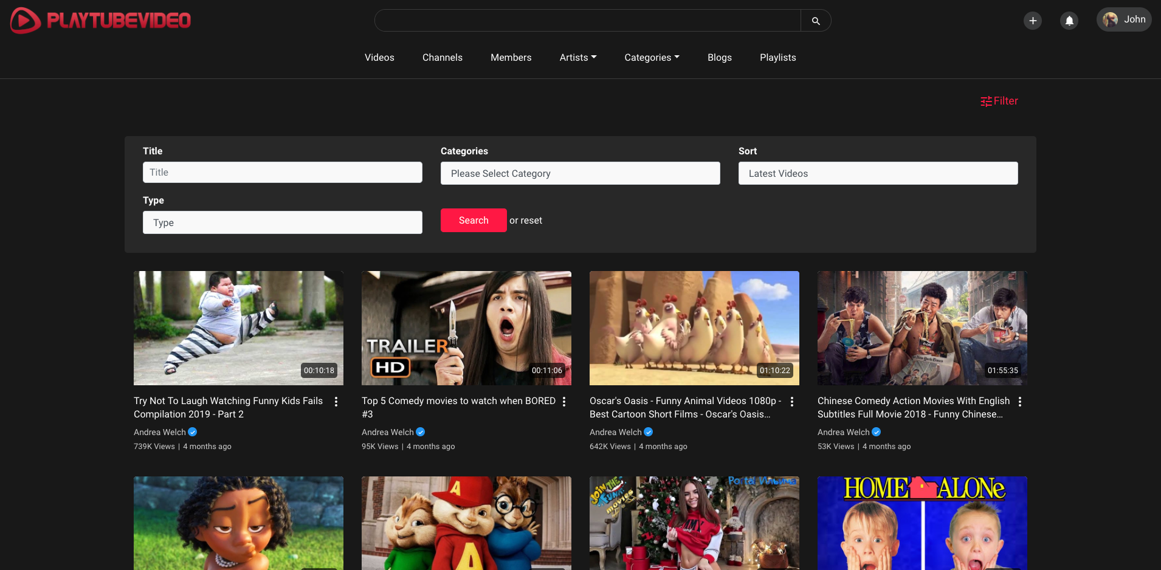This screenshot has height=570, width=1161.
Task: Click verified badge under Top 5 Comedy movies
Action: (421, 432)
